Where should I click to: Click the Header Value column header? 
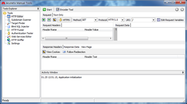98,29
